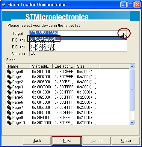Click the Page6 chip icon

point(9,103)
